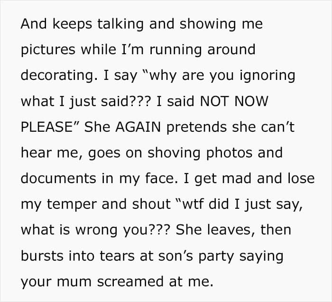Click the word "pictures" on second line
Screen dimensions: 332x302
click(48, 49)
